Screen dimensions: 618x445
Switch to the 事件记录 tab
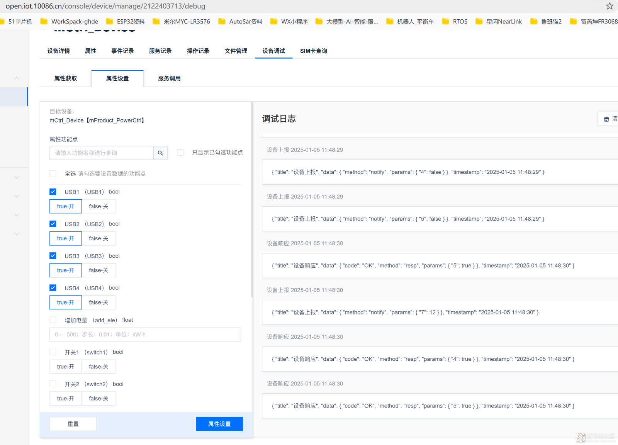122,51
